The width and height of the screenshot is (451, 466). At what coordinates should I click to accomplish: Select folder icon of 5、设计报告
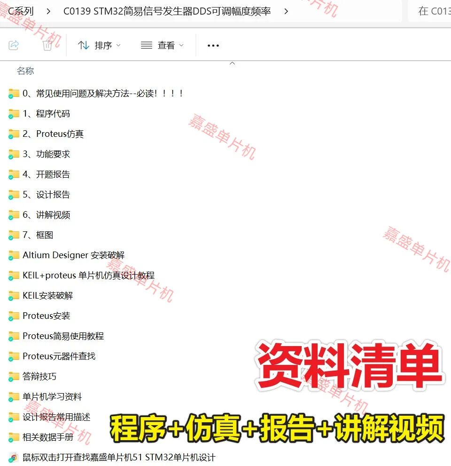(x=14, y=195)
